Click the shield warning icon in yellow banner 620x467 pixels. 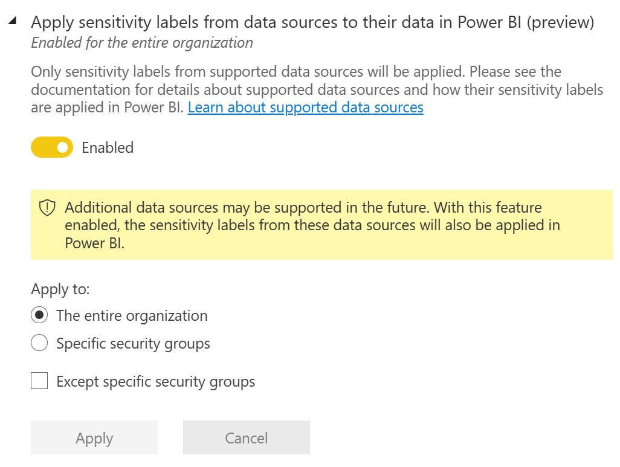[47, 208]
